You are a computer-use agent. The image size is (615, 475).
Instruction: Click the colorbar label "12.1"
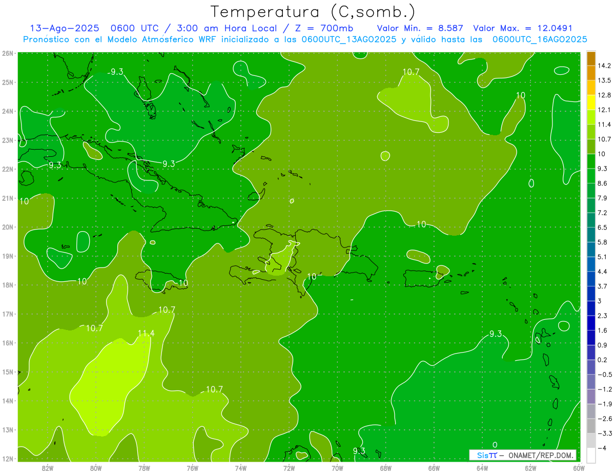tap(604, 110)
